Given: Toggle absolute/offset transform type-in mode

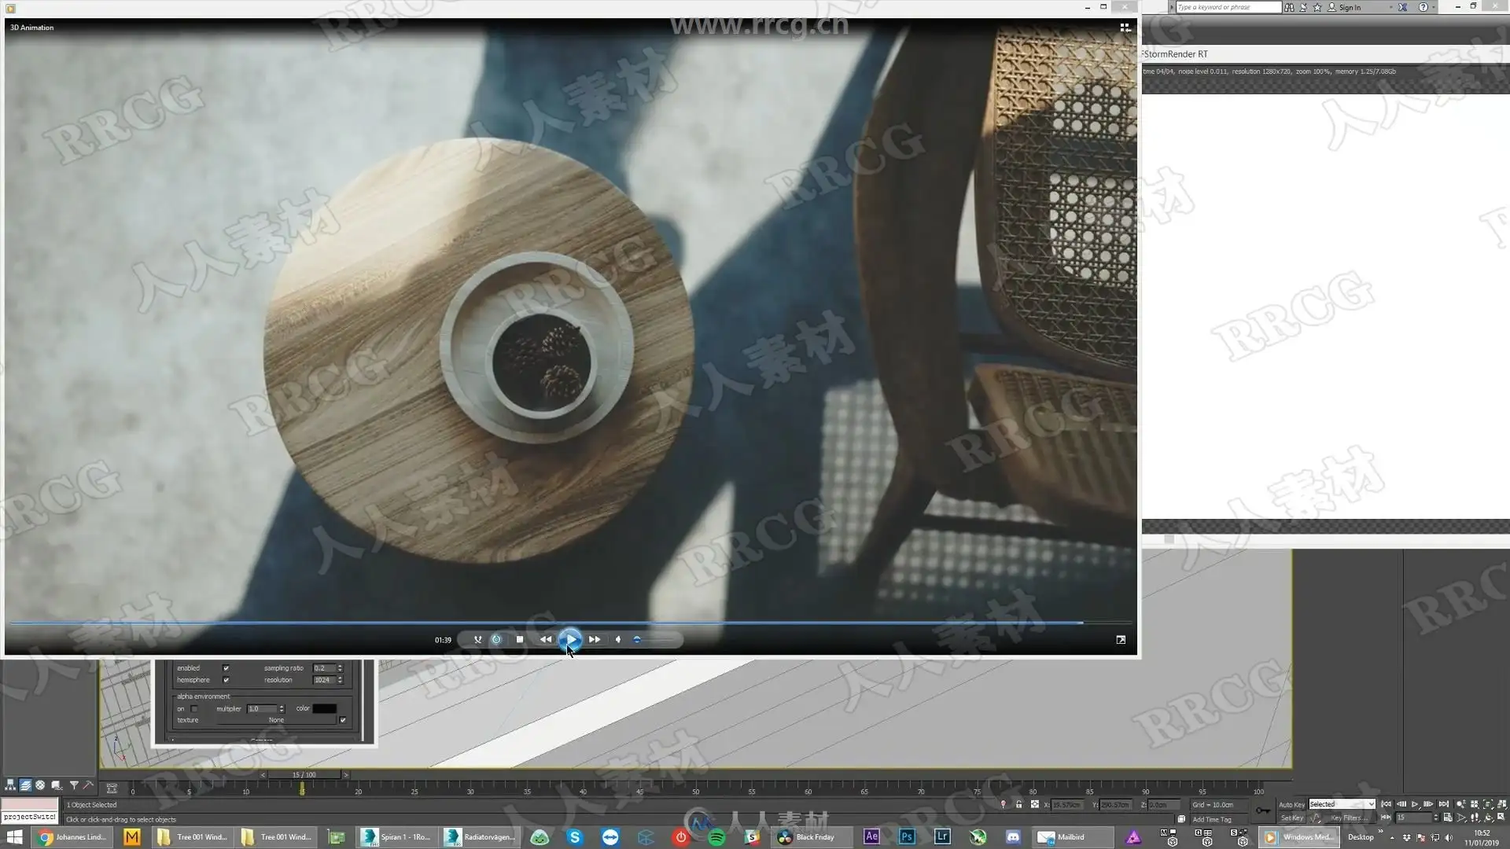Looking at the screenshot, I should [1034, 804].
